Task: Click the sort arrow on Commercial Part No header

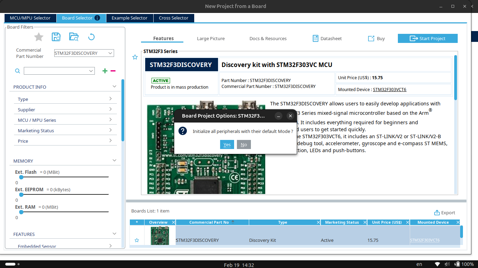Action: (x=233, y=222)
